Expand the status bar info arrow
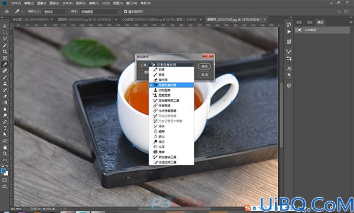Image resolution: width=354 pixels, height=213 pixels. pyautogui.click(x=65, y=209)
